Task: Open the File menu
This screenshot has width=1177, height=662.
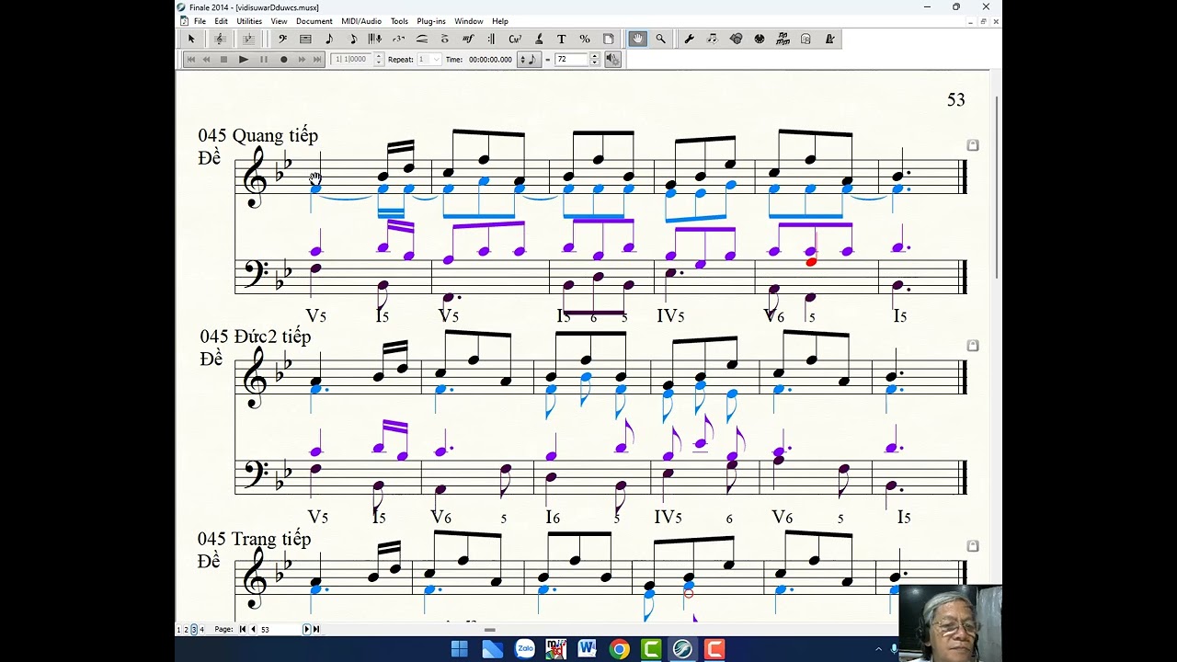Action: [200, 21]
